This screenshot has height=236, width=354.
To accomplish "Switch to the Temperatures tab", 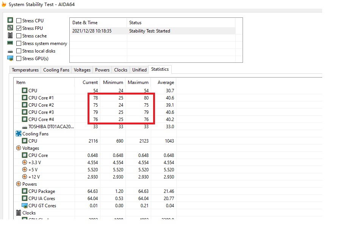I will [x=25, y=70].
